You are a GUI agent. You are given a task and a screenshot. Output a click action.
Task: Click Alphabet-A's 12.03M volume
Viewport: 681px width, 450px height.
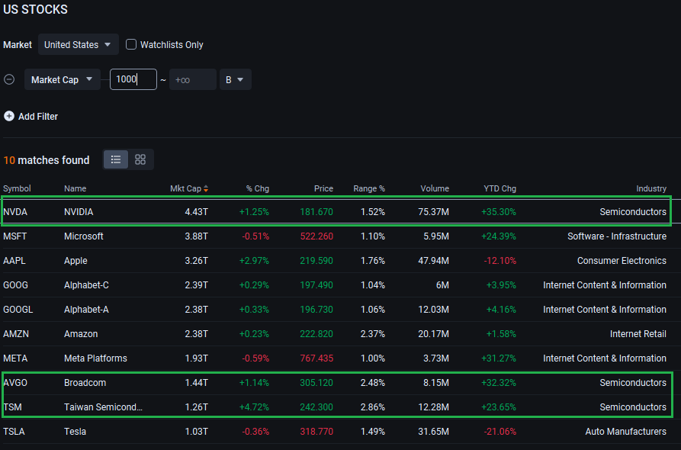[x=433, y=309]
